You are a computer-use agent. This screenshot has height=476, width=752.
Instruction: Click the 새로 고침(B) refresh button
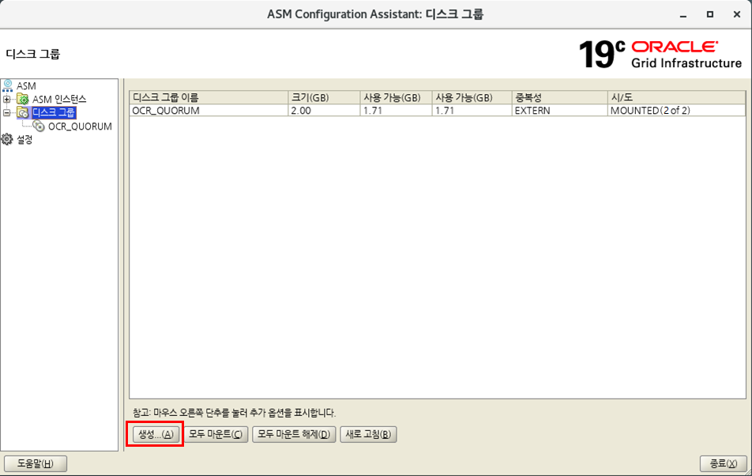pyautogui.click(x=368, y=434)
